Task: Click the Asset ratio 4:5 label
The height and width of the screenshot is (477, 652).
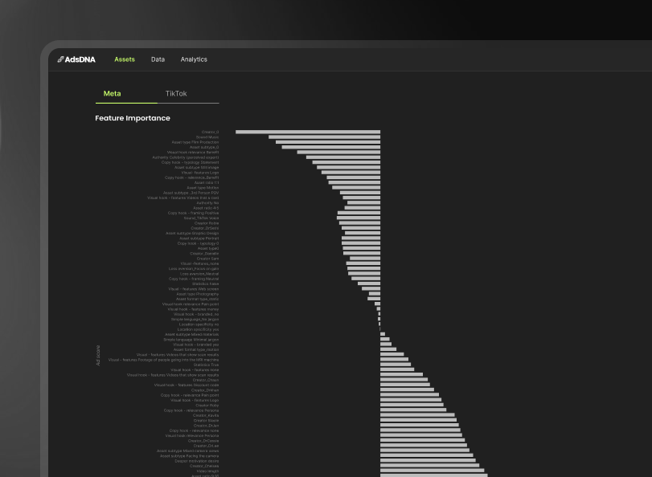Action: pyautogui.click(x=206, y=208)
